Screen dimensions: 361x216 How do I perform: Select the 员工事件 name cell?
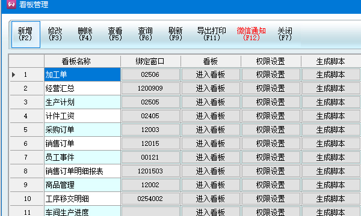[82, 157]
